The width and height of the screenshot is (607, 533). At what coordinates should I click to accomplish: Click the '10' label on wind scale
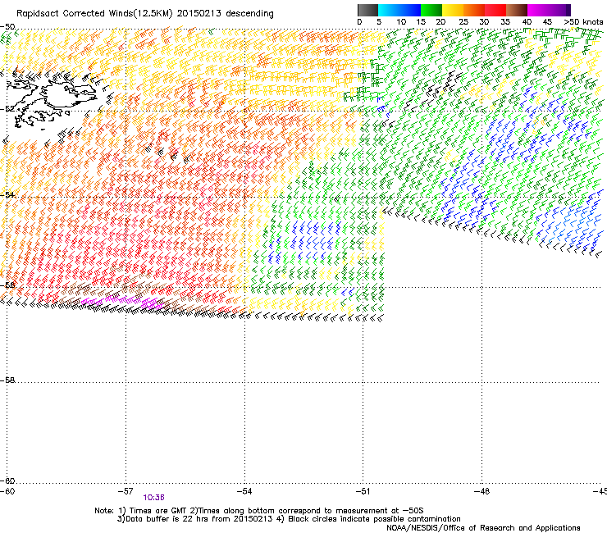pyautogui.click(x=401, y=22)
